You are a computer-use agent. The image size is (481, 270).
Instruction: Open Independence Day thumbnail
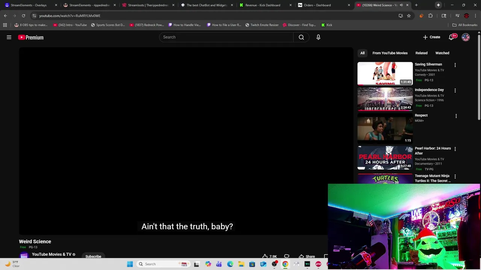pos(385,99)
